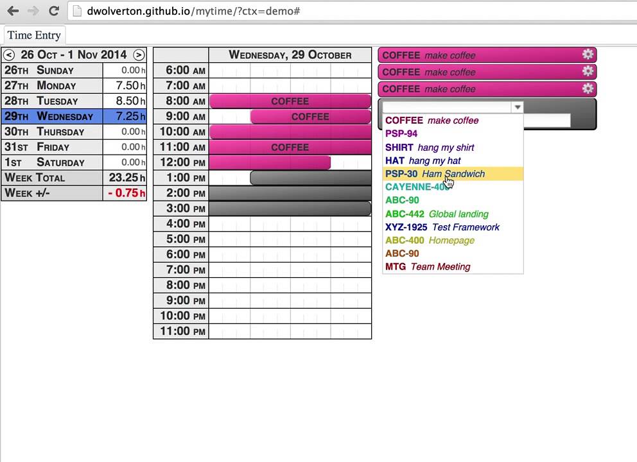Select highlighted 'PSP-30 Ham Sandwich' option
This screenshot has height=462, width=637.
[453, 174]
